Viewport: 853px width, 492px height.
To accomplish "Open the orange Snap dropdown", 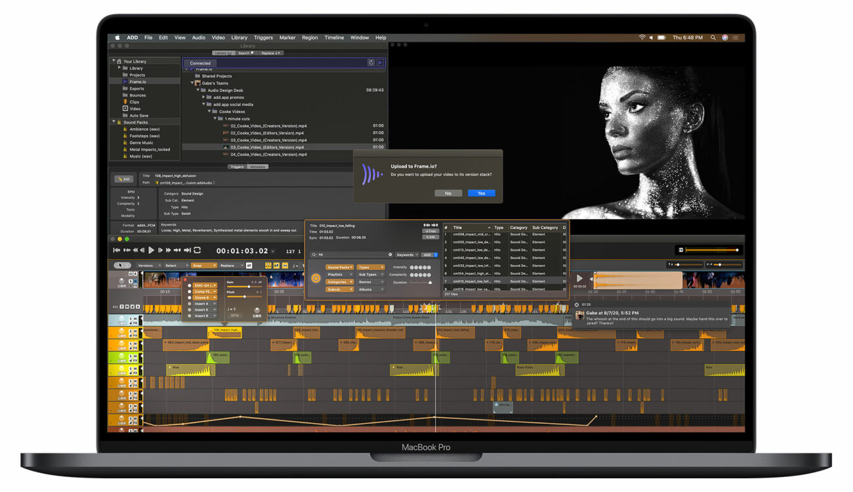I will 204,266.
